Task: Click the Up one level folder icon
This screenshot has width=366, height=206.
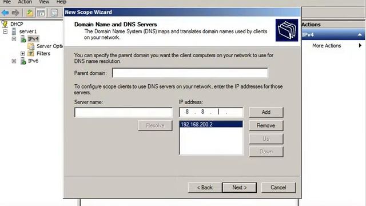Action: pos(30,13)
